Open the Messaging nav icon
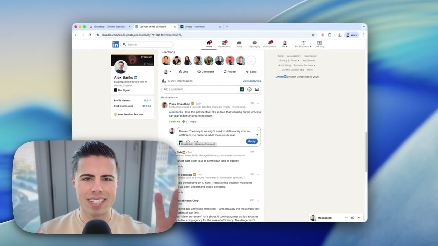 [x=254, y=44]
